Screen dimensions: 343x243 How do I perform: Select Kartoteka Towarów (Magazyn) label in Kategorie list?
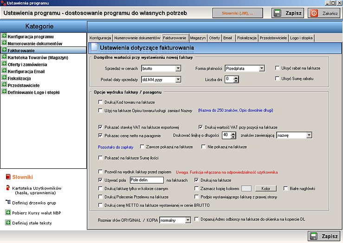pos(38,58)
